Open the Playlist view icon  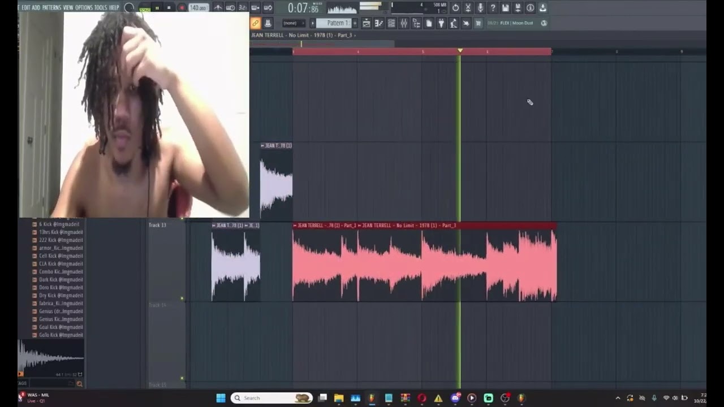[367, 23]
